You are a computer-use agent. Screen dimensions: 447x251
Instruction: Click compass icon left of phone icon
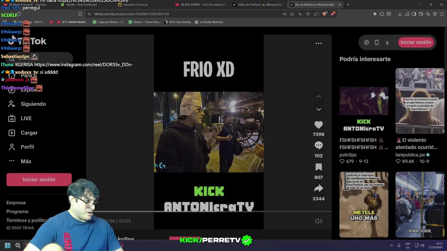click(366, 43)
